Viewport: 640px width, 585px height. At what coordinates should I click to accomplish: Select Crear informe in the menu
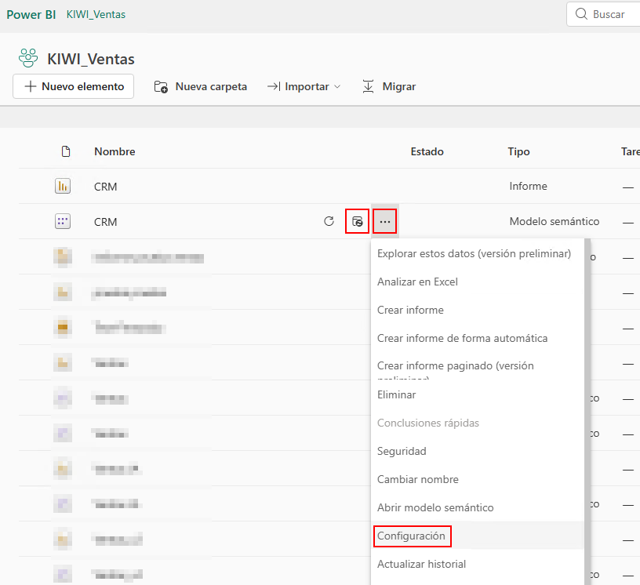410,311
